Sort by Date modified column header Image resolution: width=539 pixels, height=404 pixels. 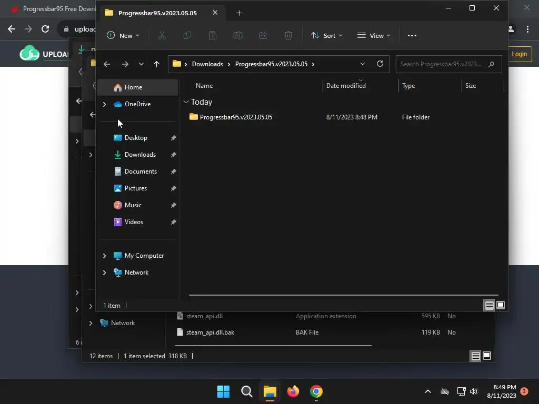coord(346,86)
